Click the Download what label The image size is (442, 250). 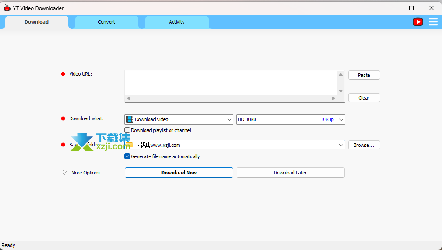[x=86, y=118]
